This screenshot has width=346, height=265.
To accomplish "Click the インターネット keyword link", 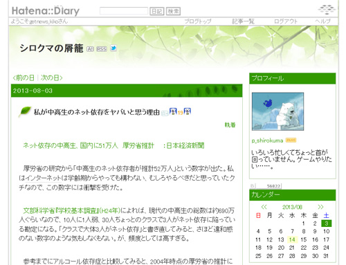I will [x=44, y=178].
